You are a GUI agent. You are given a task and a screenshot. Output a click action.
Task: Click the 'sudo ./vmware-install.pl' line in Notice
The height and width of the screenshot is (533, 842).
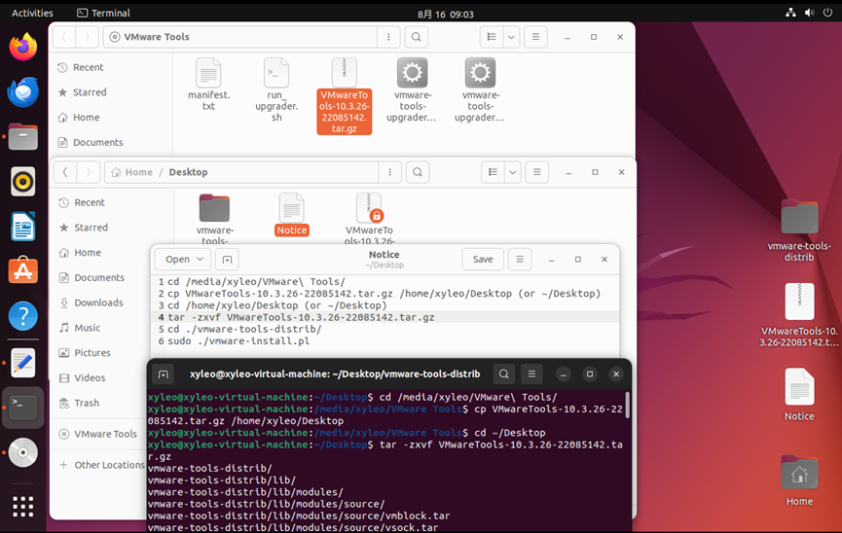(238, 340)
